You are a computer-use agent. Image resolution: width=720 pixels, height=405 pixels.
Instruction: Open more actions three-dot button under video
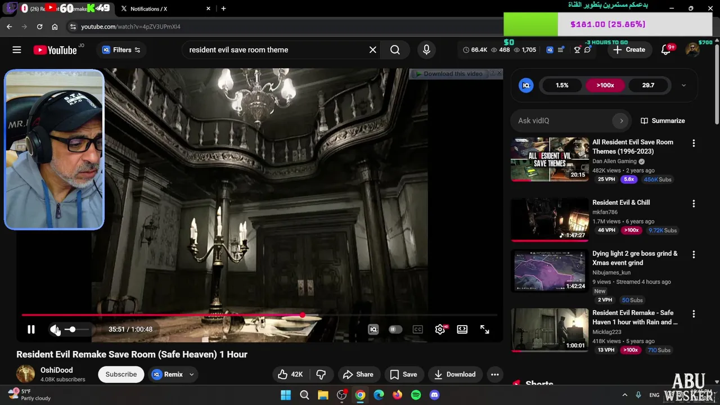click(x=494, y=374)
